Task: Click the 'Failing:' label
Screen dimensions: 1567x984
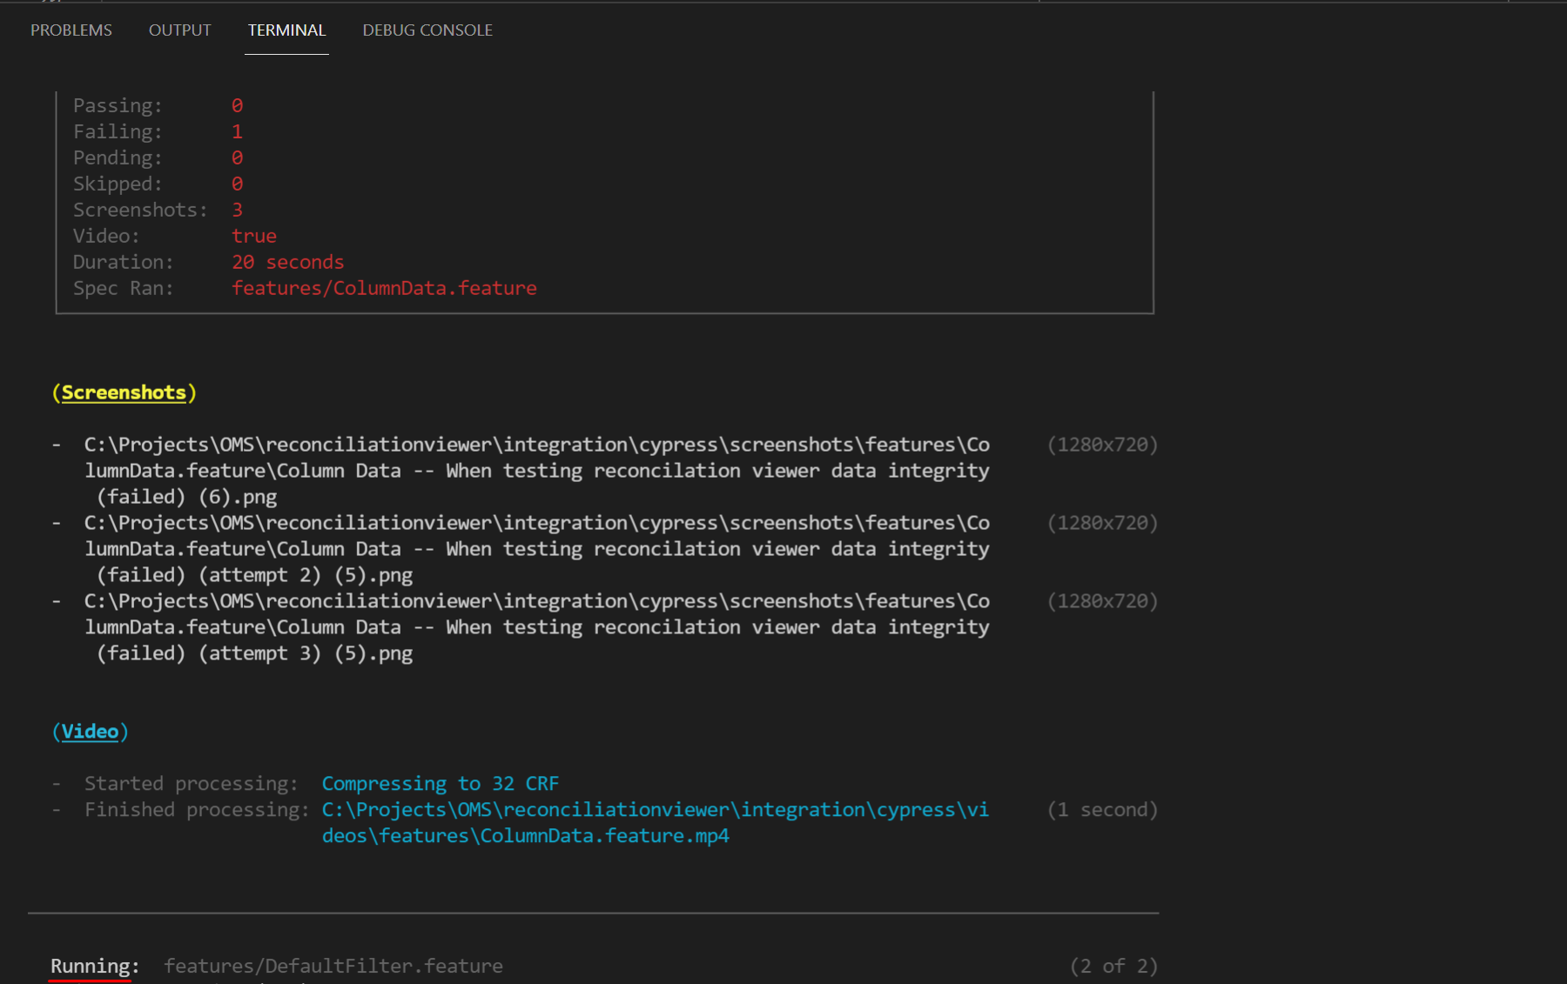Action: click(118, 131)
